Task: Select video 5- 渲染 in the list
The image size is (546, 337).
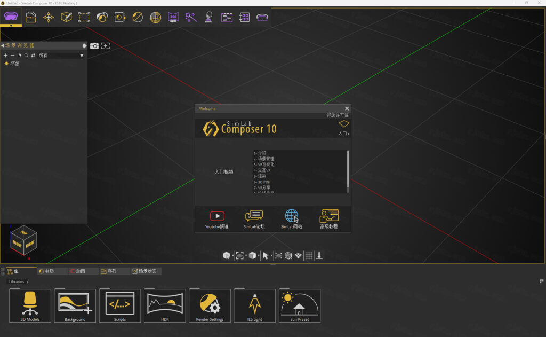Action: pyautogui.click(x=260, y=176)
